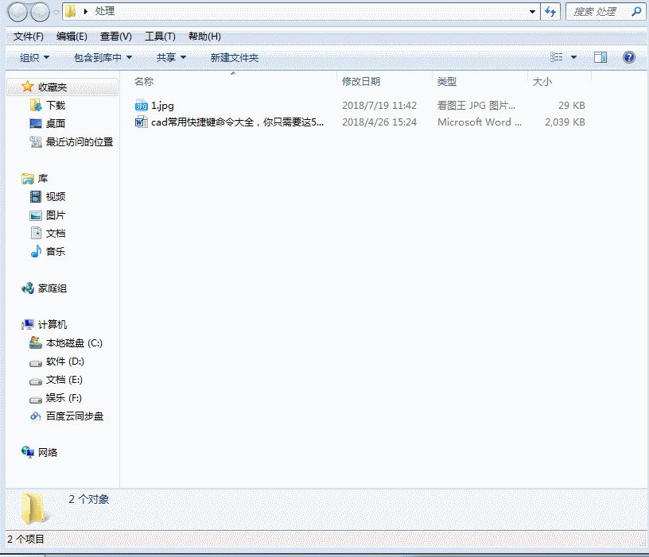Image resolution: width=649 pixels, height=557 pixels.
Task: Click the 下载 folder icon in favorites
Action: click(36, 105)
